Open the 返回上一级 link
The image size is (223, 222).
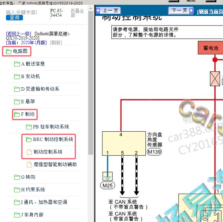pyautogui.click(x=19, y=34)
